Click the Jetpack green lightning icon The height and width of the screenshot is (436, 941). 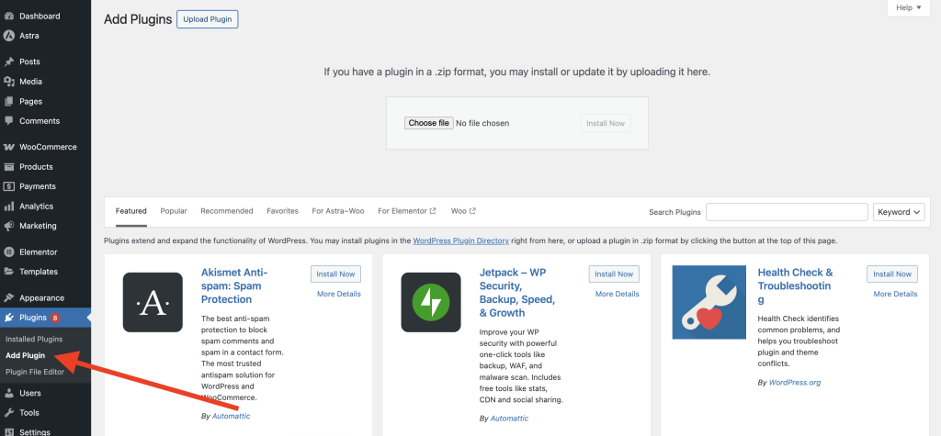pyautogui.click(x=431, y=302)
